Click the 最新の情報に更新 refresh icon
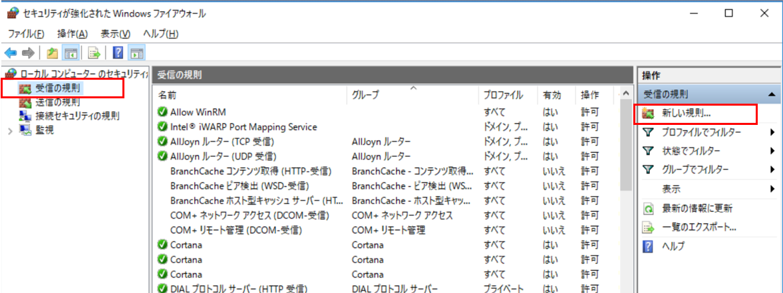 click(648, 209)
